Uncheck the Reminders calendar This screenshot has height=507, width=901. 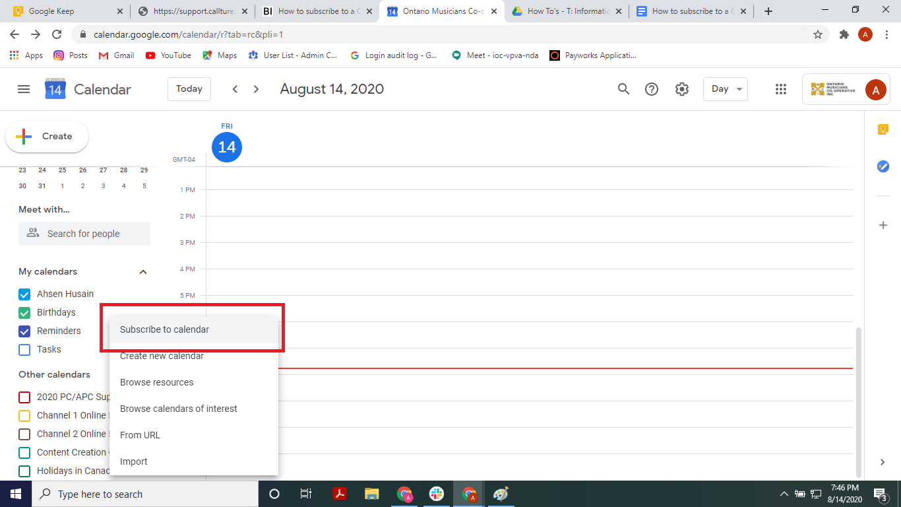point(24,331)
